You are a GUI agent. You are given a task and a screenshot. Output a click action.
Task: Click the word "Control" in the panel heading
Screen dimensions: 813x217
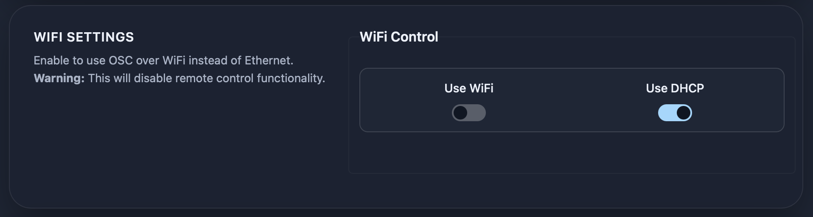414,37
